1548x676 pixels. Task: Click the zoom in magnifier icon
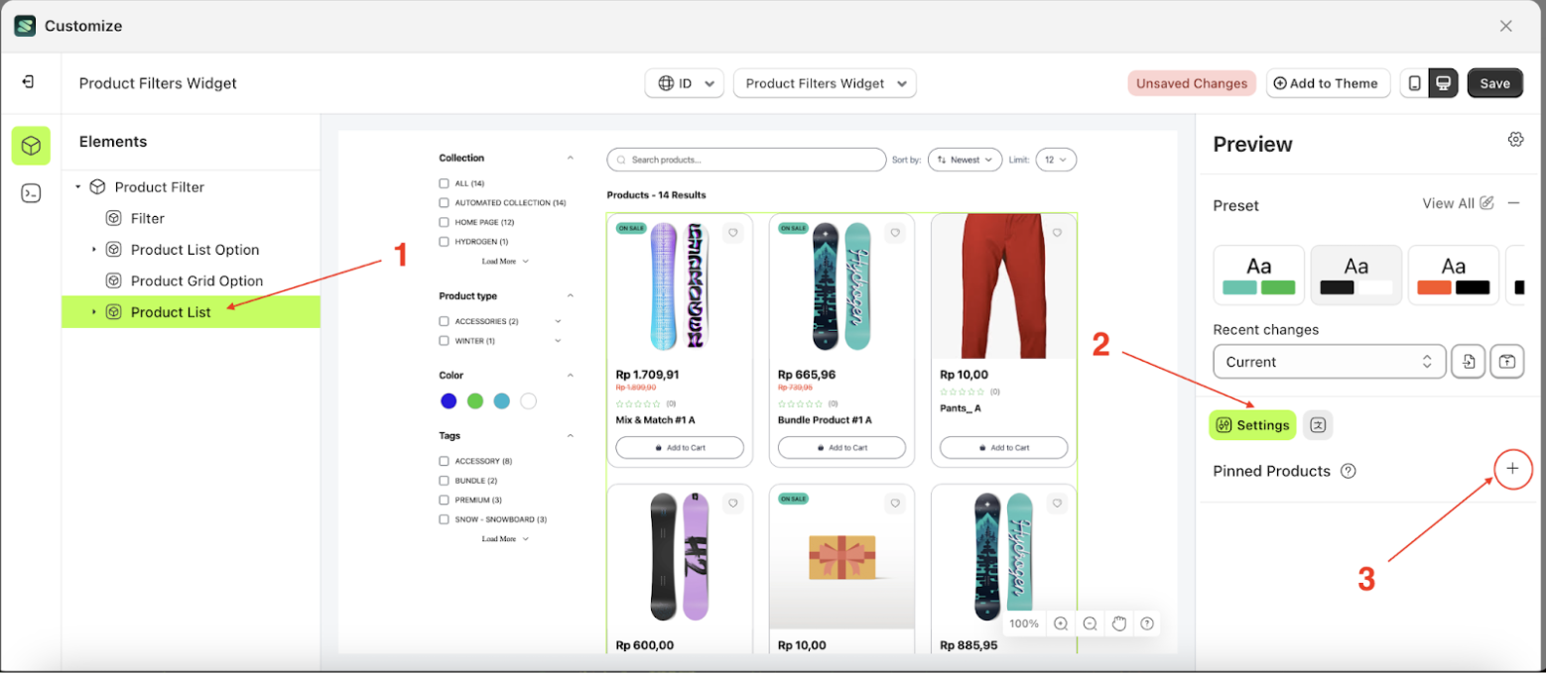1061,623
